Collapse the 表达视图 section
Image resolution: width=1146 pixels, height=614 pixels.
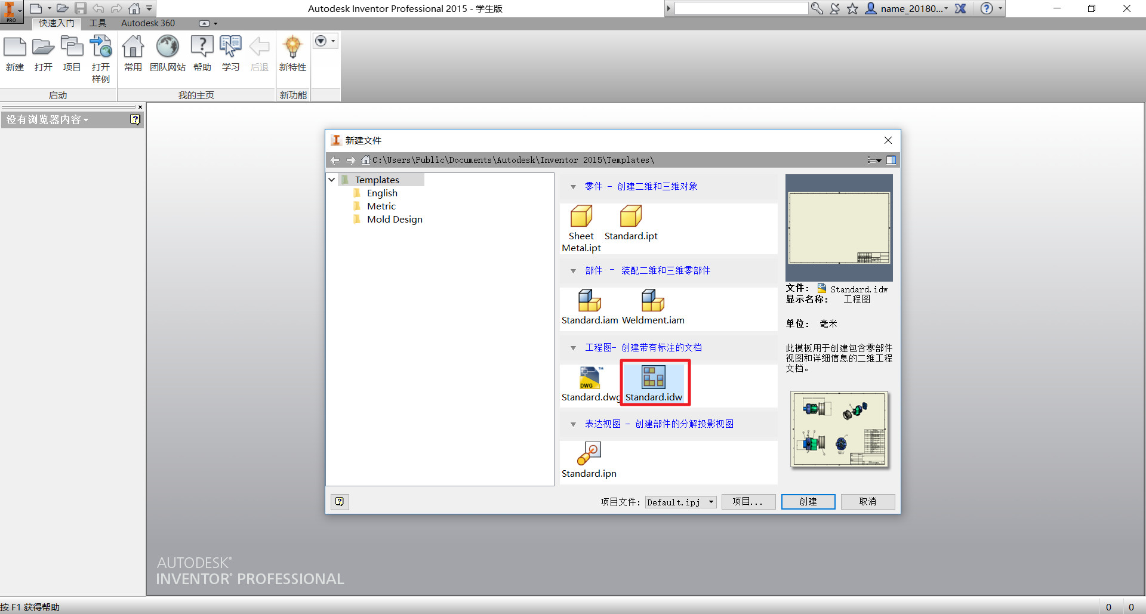573,424
